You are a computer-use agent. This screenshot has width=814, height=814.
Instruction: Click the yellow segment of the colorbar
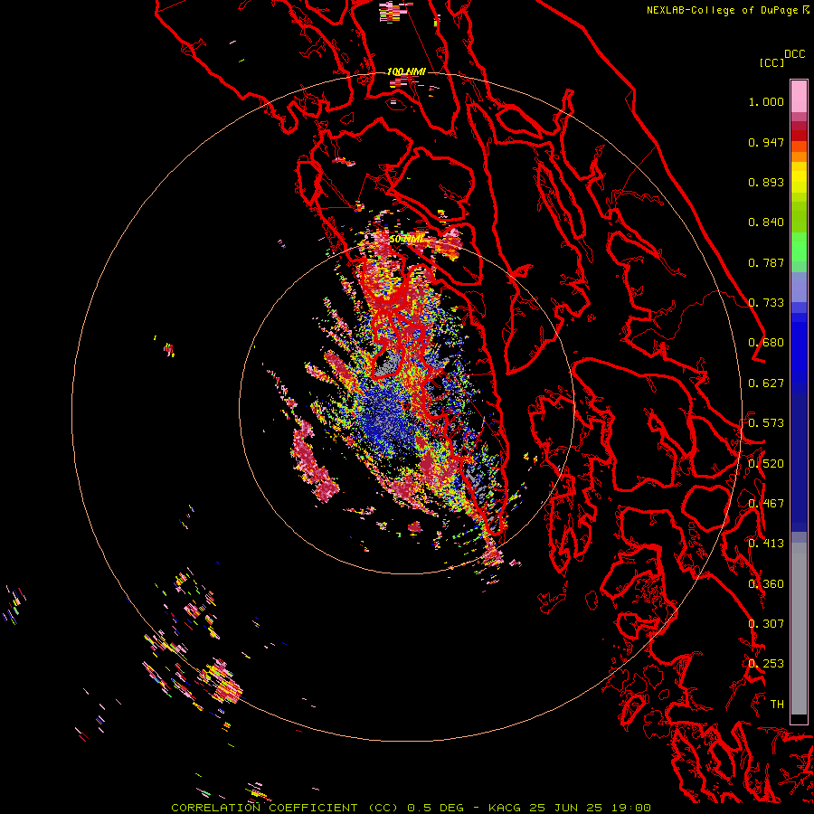799,179
